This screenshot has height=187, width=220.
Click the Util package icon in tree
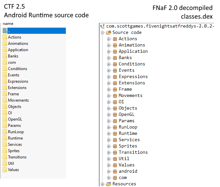point(115,159)
